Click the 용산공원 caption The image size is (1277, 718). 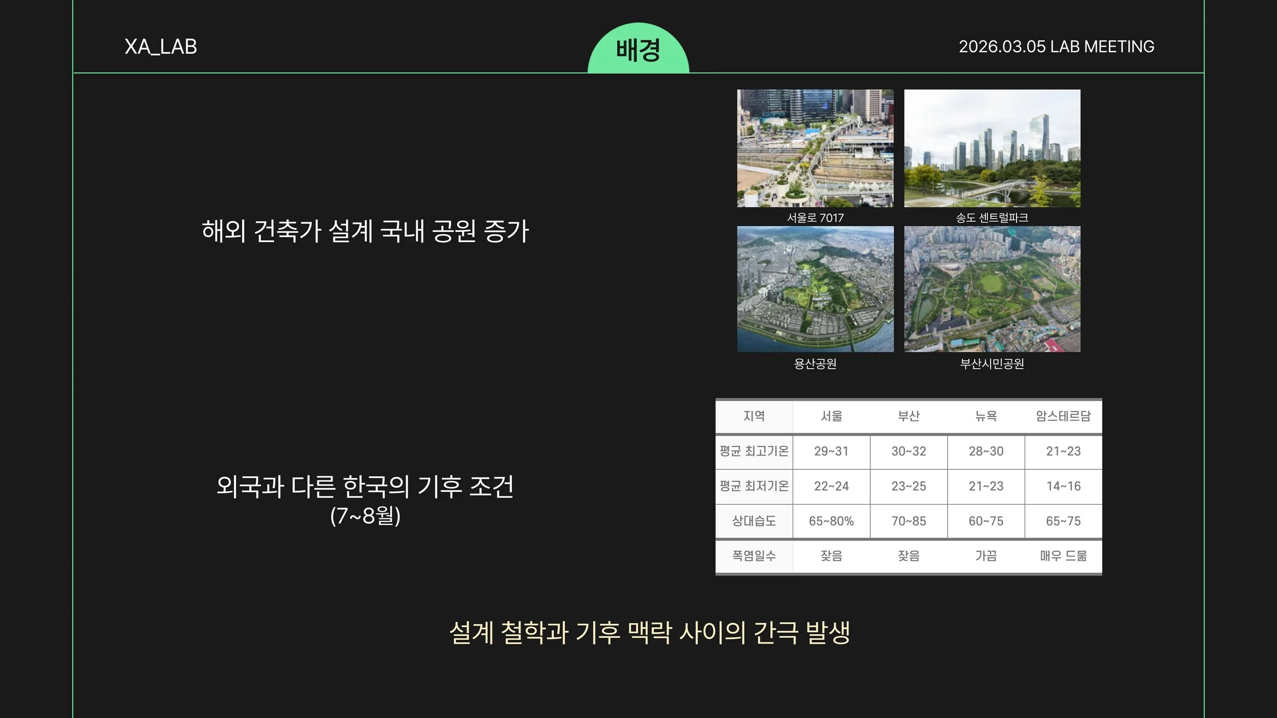pyautogui.click(x=815, y=364)
